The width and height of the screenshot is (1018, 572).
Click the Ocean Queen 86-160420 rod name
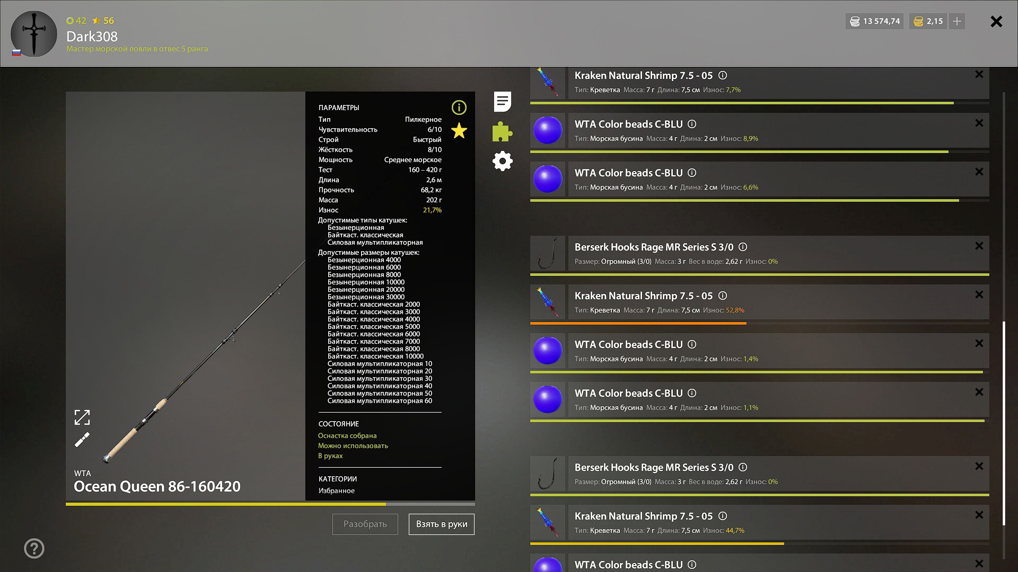[x=157, y=486]
